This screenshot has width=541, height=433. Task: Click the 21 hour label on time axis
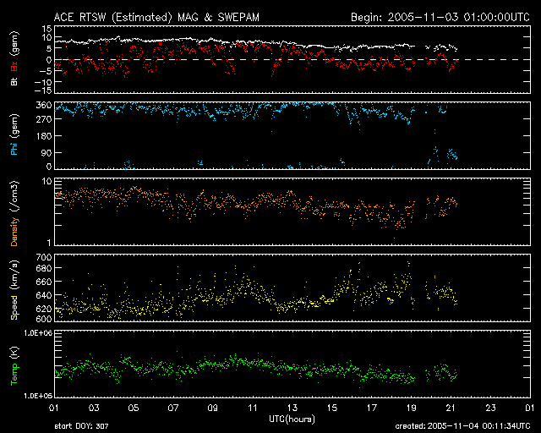coord(451,408)
